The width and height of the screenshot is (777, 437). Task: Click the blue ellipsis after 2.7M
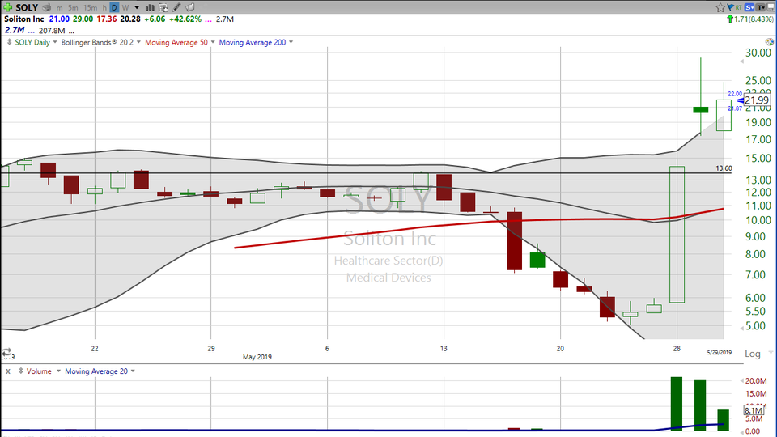32,31
